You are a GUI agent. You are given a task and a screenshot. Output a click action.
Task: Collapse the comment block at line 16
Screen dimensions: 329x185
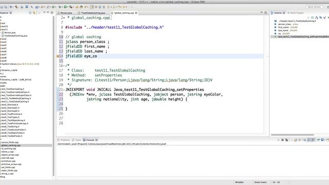(64, 66)
